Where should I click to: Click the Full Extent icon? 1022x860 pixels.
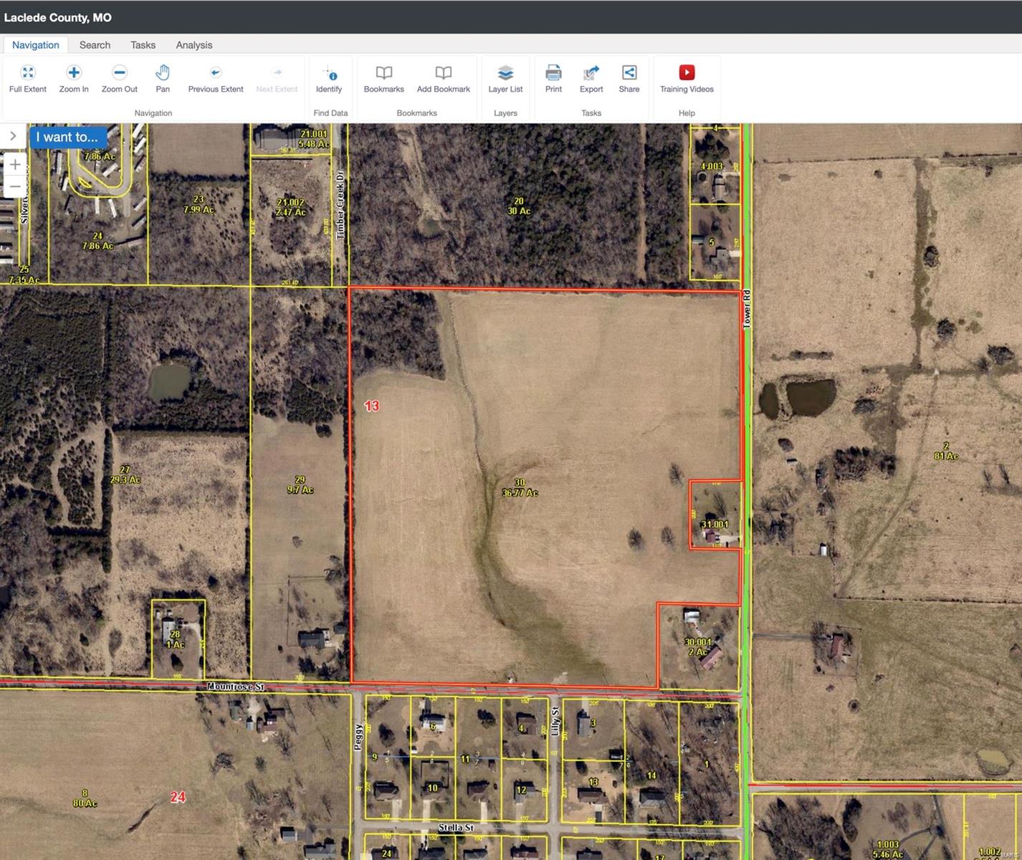point(27,73)
